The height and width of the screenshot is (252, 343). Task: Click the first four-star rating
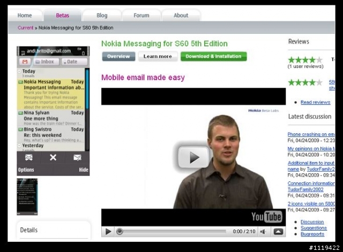(305, 59)
